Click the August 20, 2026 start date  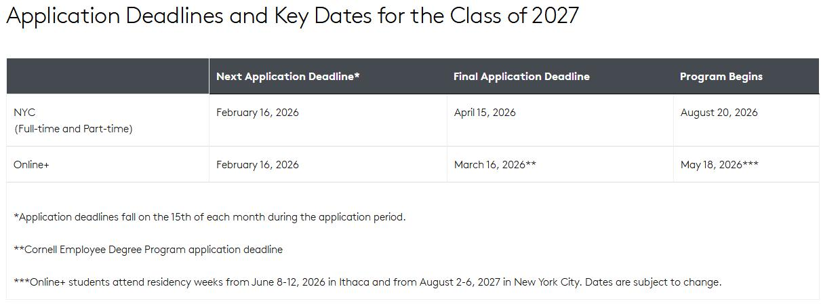click(x=719, y=113)
